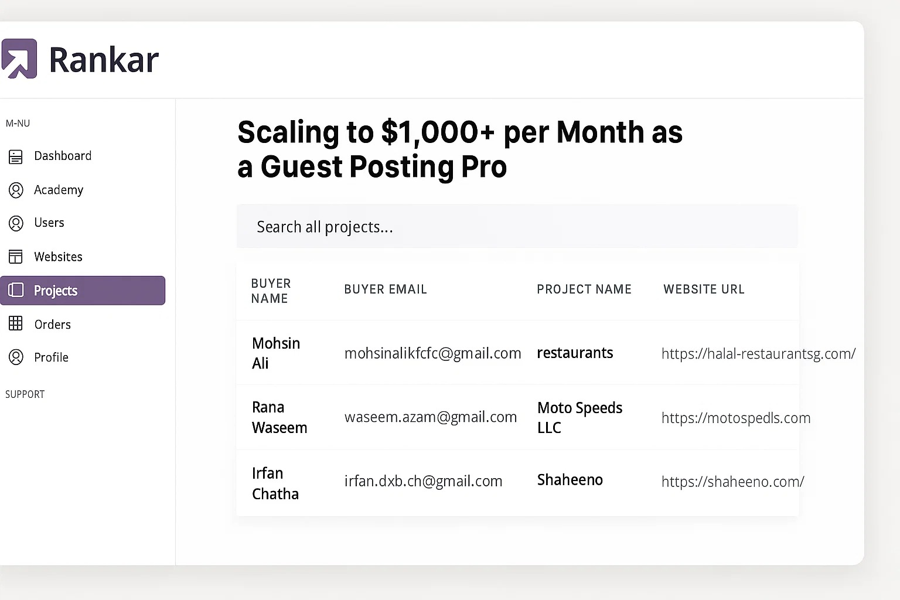Open the shaheeno.com website link
The height and width of the screenshot is (600, 900).
click(732, 482)
